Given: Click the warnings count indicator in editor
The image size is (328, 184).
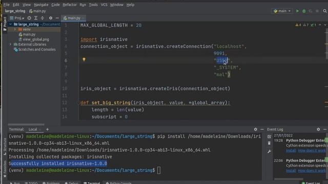Looking at the screenshot, I should pyautogui.click(x=298, y=25).
